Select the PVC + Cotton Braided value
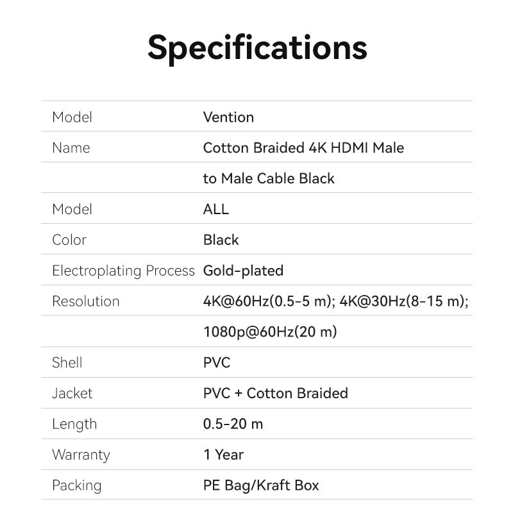The image size is (513, 513). (275, 393)
